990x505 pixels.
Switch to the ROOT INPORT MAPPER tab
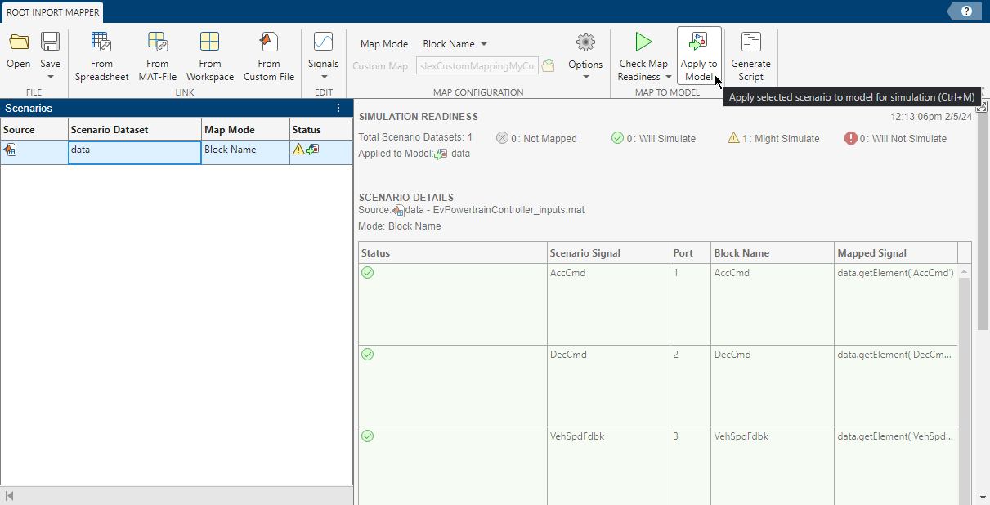coord(52,12)
